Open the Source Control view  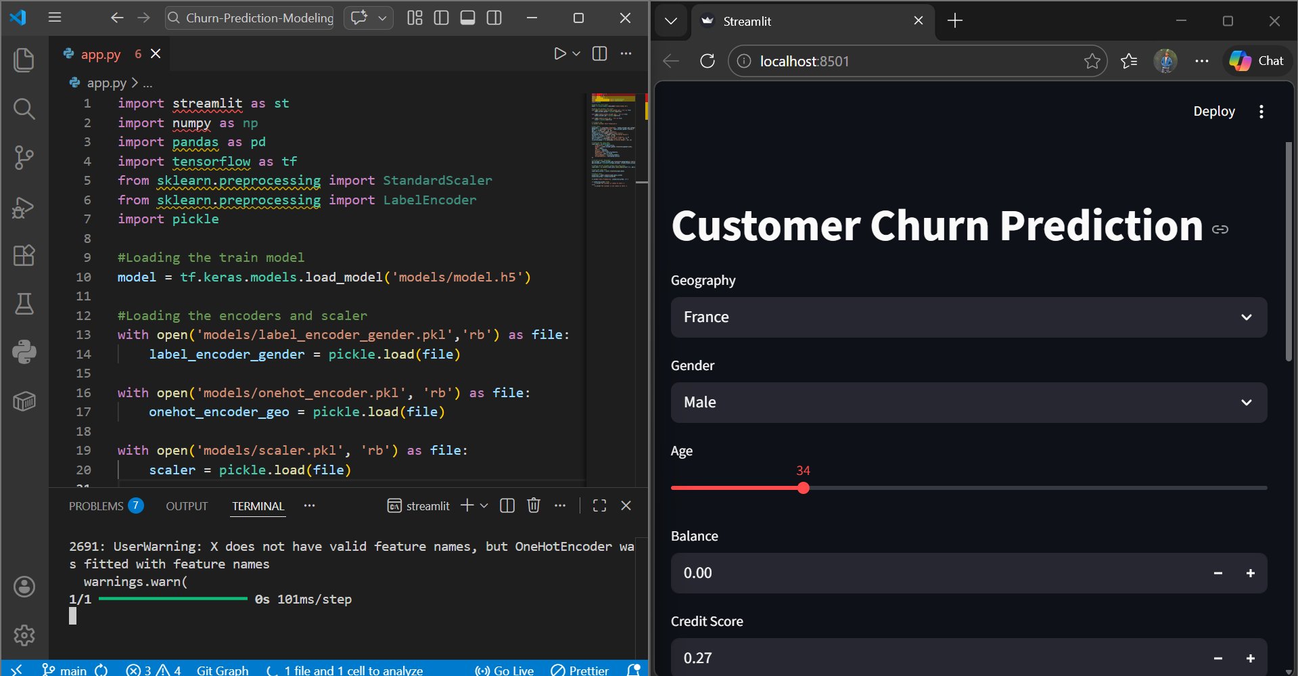24,158
